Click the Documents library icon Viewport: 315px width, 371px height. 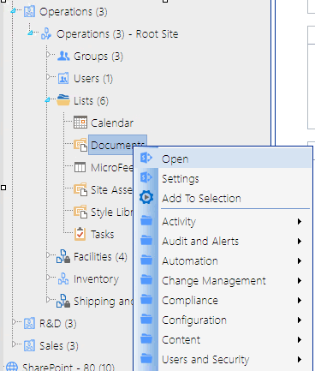coord(80,145)
